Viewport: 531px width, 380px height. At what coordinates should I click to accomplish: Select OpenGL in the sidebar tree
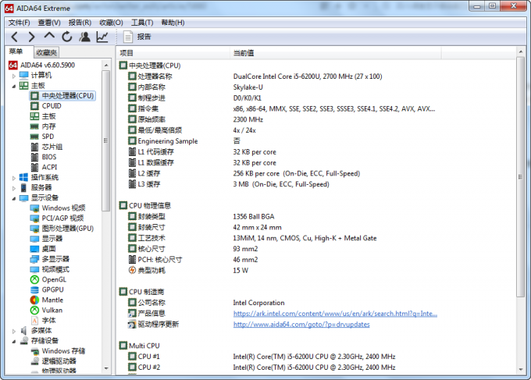54,279
